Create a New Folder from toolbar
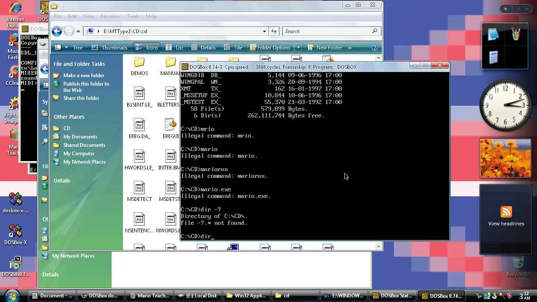 [x=325, y=47]
